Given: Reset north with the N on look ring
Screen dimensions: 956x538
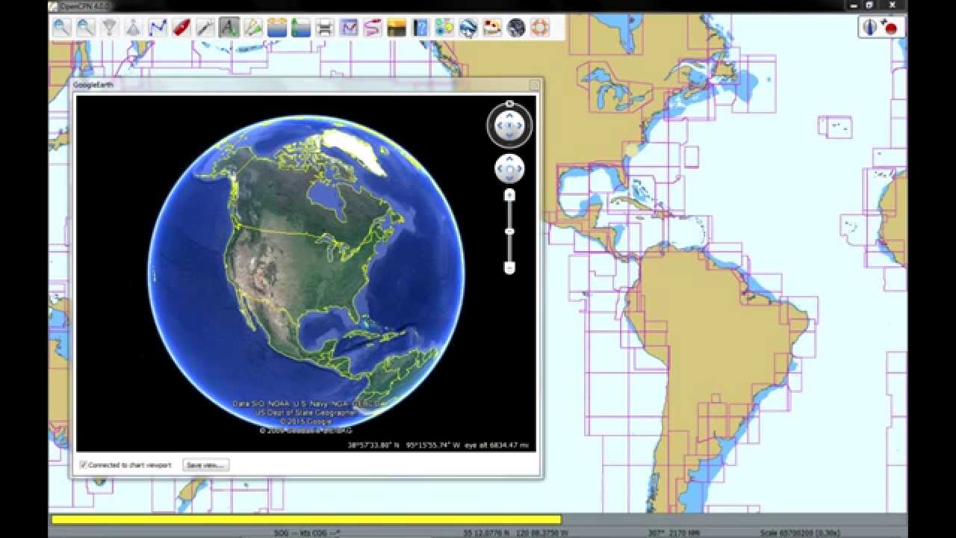Looking at the screenshot, I should click(x=509, y=104).
